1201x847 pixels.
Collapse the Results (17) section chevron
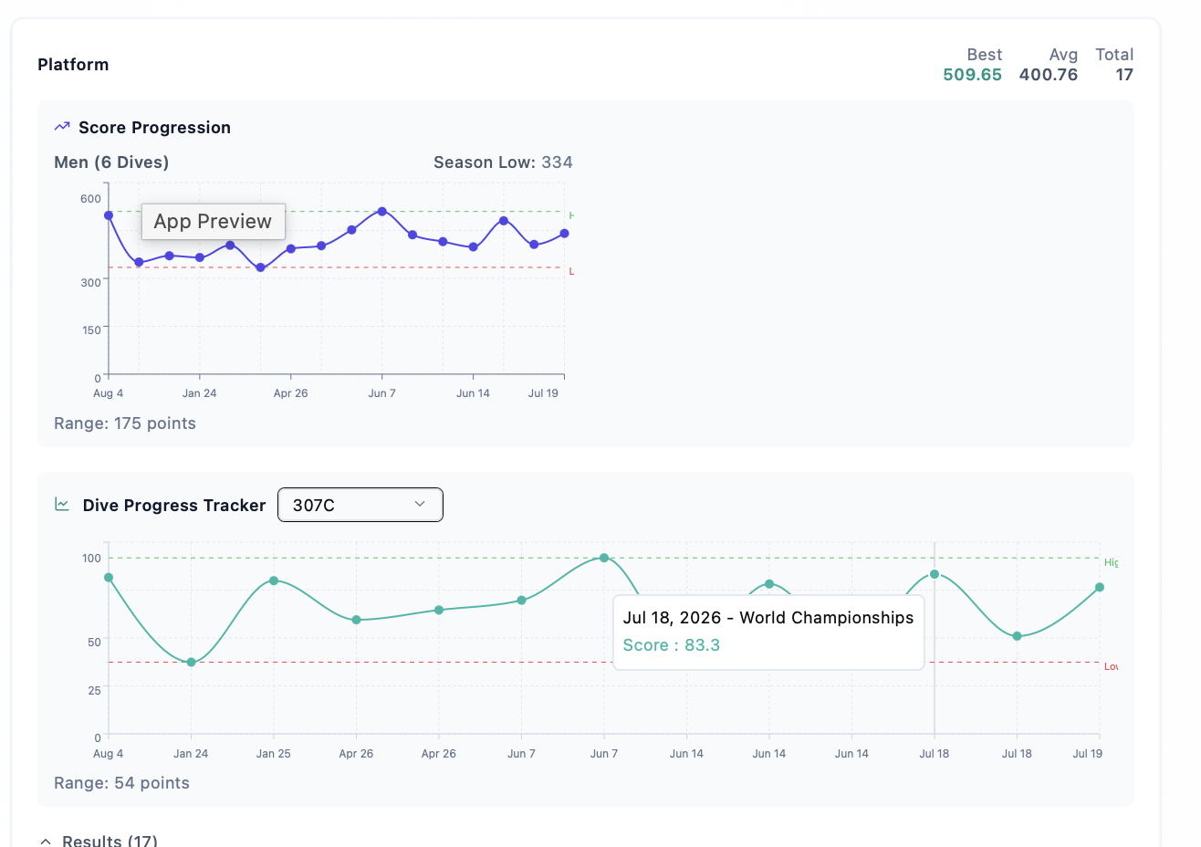(x=46, y=841)
